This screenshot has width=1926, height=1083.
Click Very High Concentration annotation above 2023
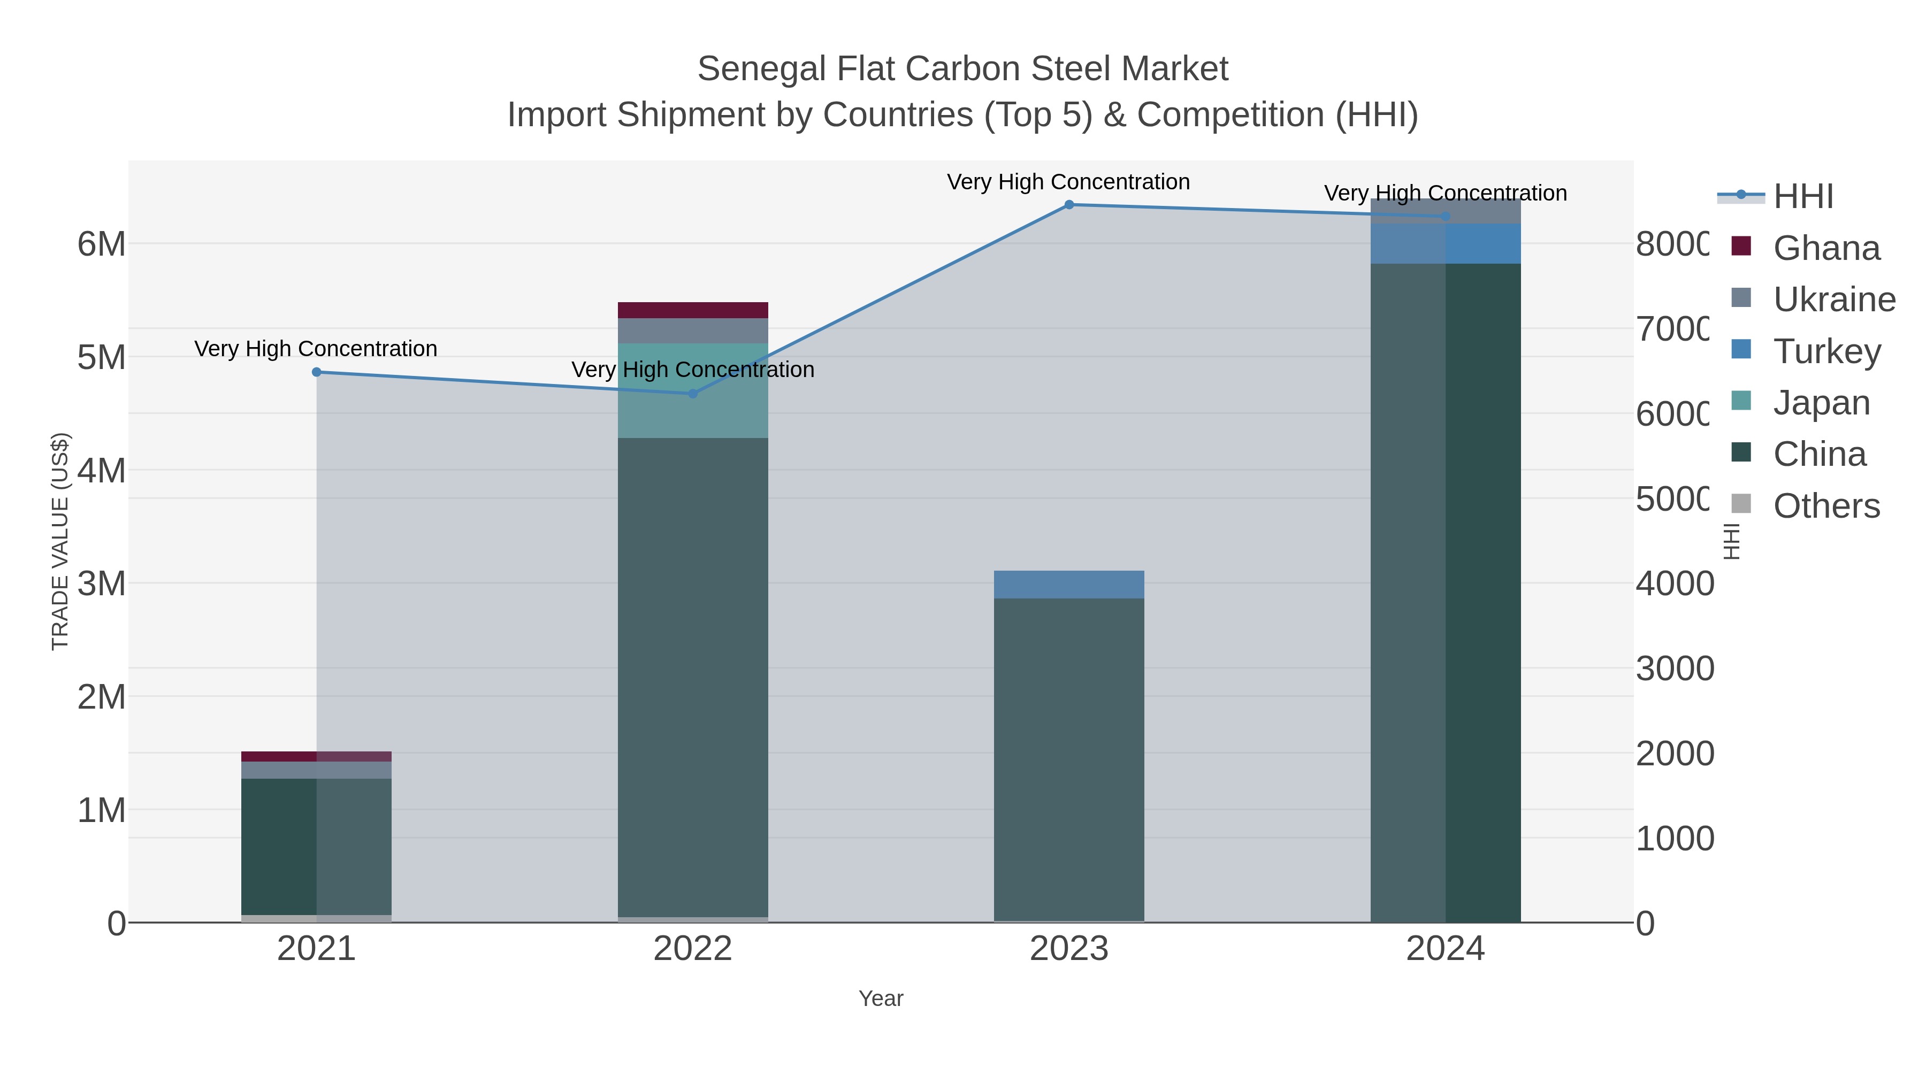tap(1069, 182)
